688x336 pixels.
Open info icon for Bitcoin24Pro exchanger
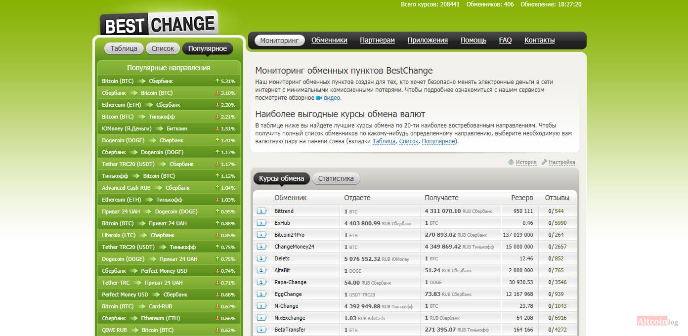[x=261, y=235]
